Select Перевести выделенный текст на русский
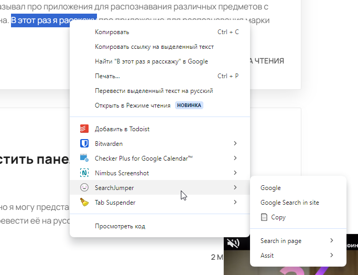The image size is (358, 275). [x=160, y=91]
